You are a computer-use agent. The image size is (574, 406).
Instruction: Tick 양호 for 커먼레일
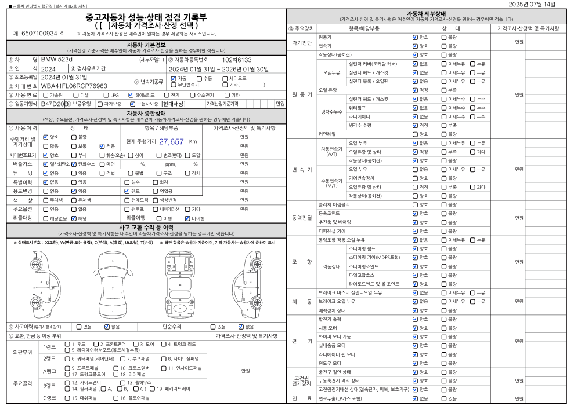[x=415, y=134]
